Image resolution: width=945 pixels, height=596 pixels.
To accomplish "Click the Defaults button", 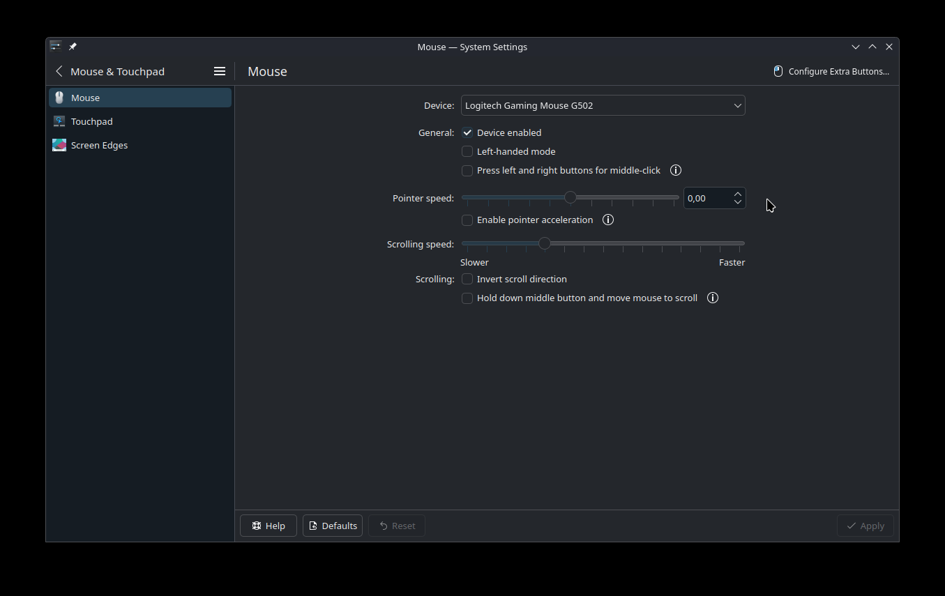I will click(333, 526).
